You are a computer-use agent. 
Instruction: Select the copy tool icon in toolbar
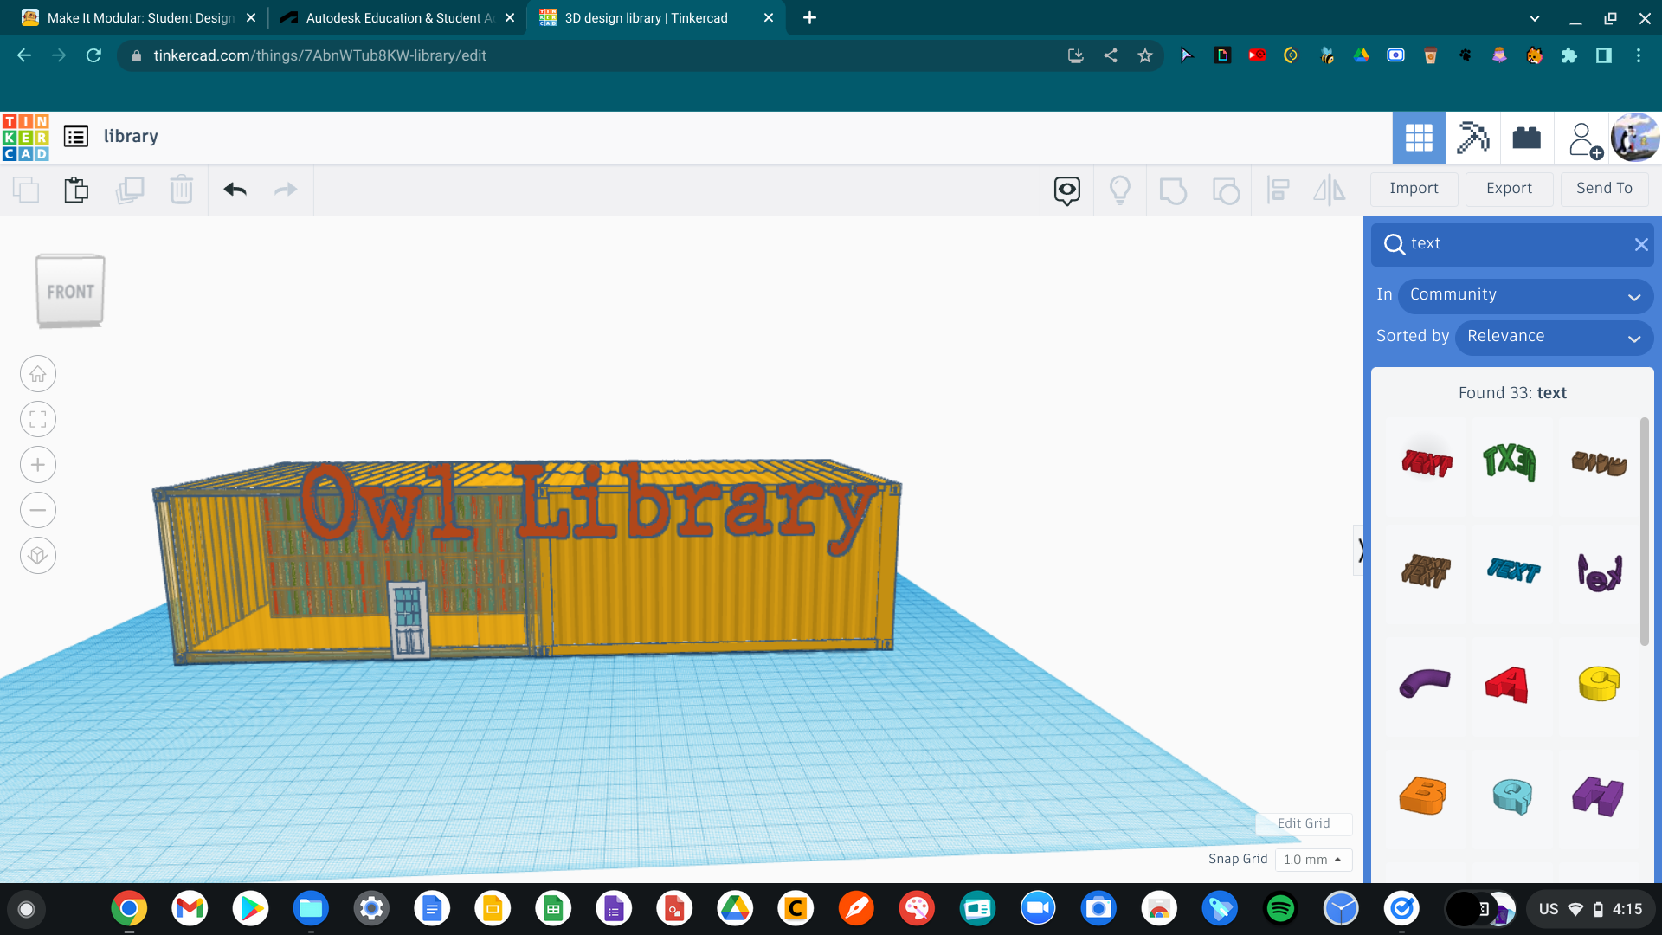coord(25,189)
